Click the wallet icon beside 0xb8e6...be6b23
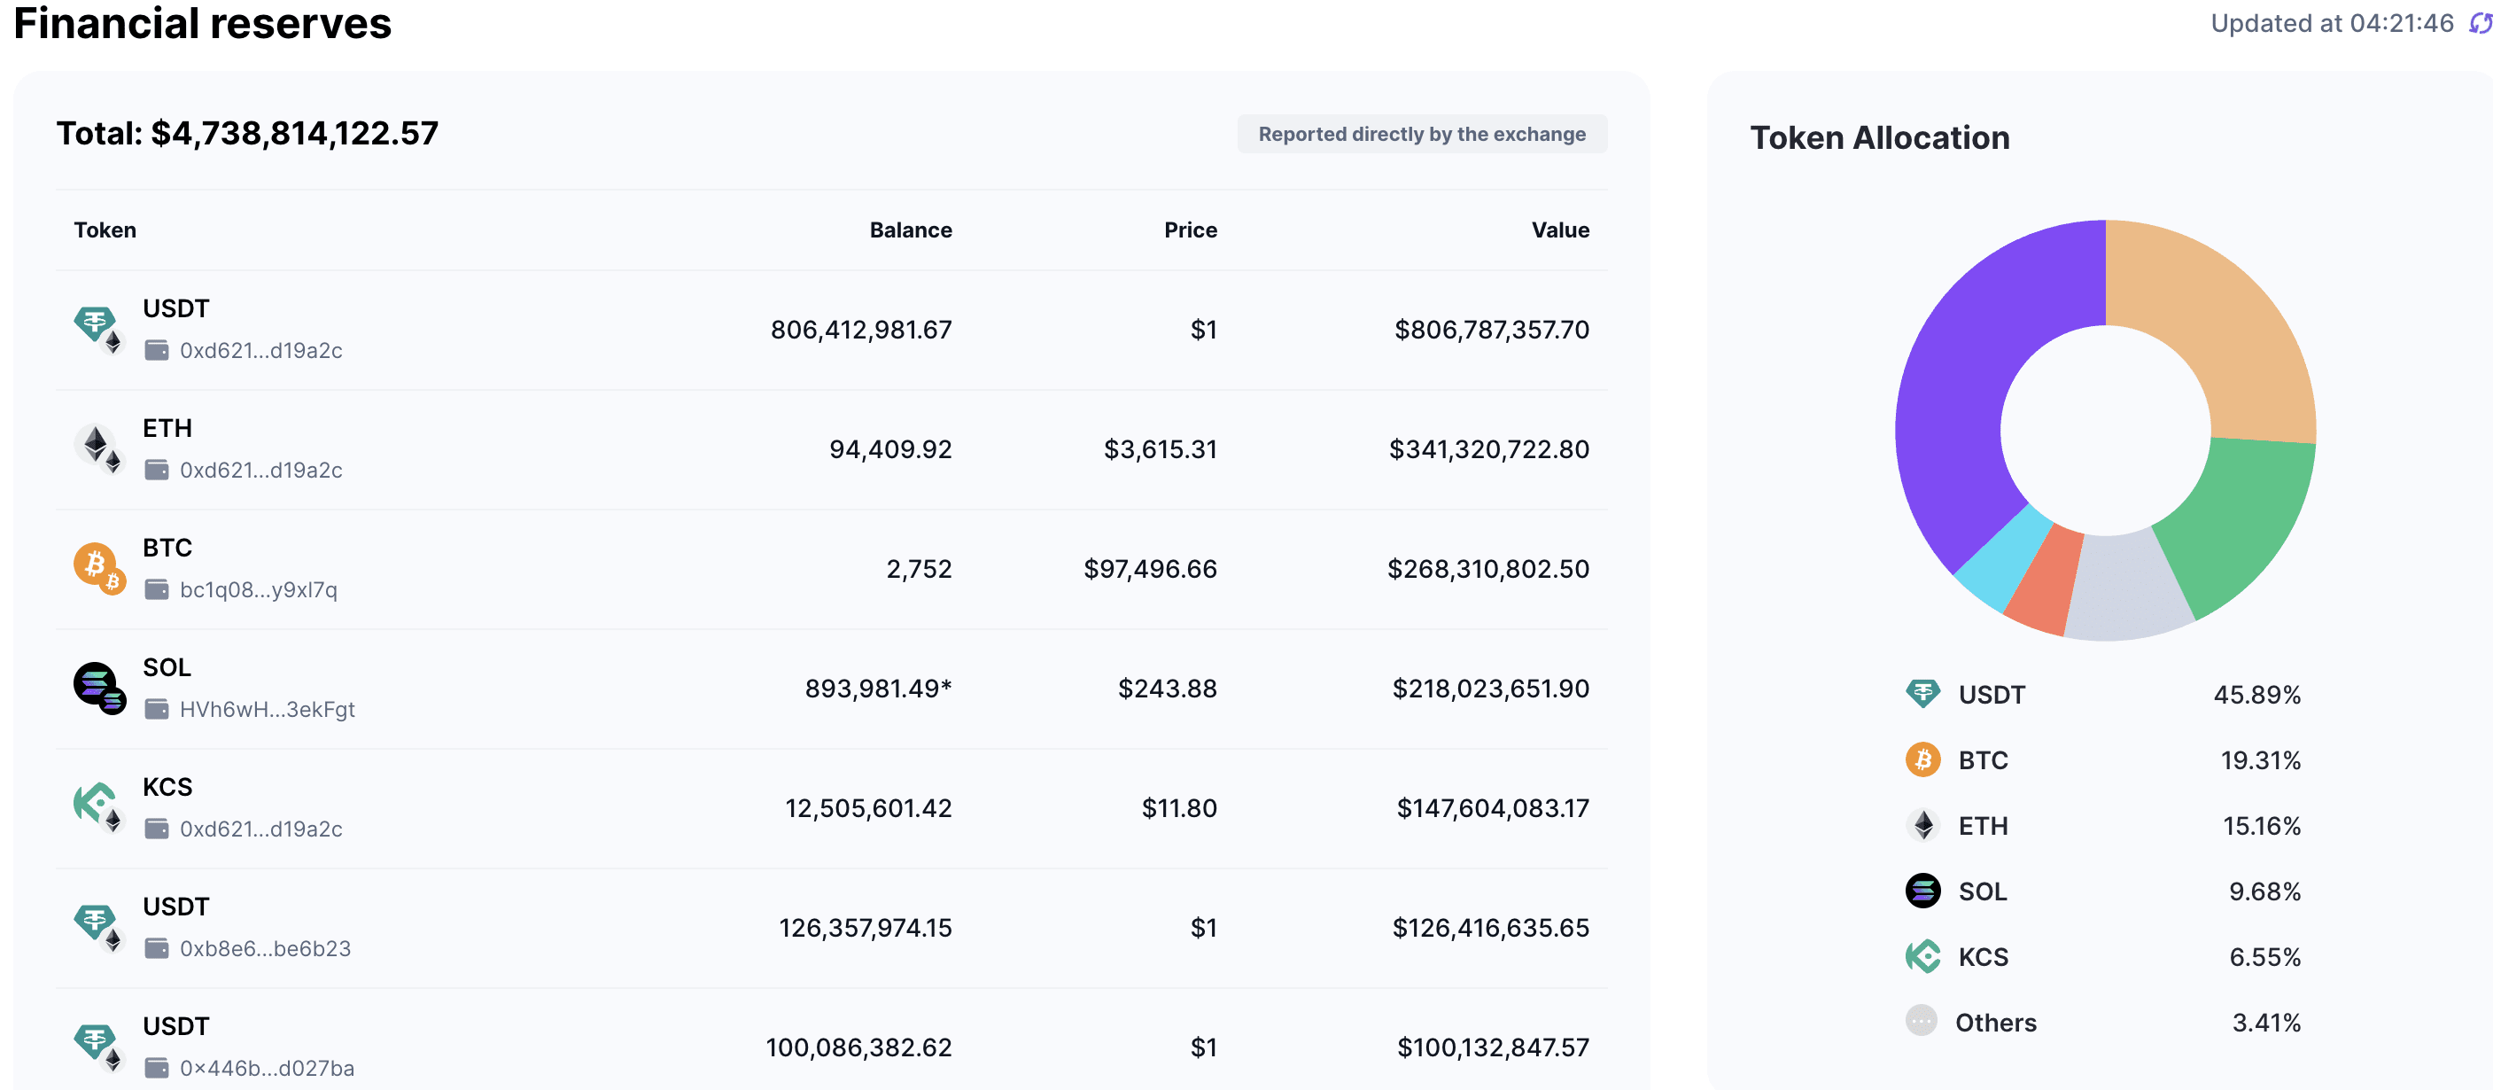Viewport: 2493px width, 1090px height. click(156, 947)
